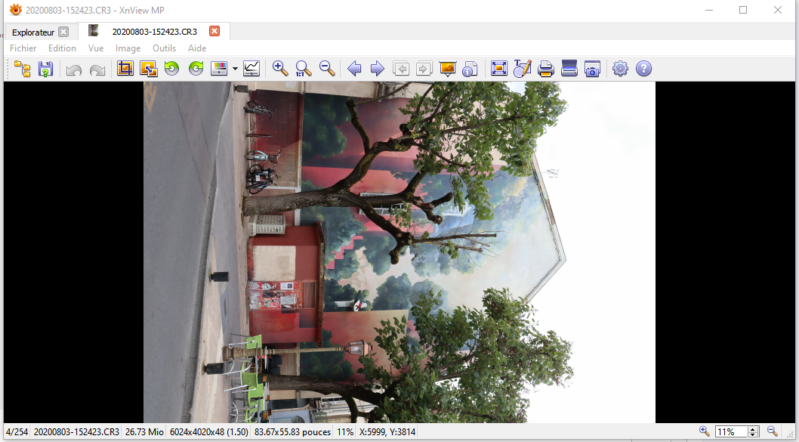Click 83.67x55.83 pouces text
Screen dimensions: 799x442
point(292,432)
